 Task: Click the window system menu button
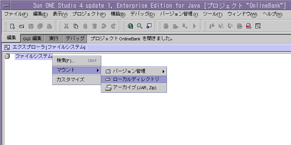pos(6,6)
